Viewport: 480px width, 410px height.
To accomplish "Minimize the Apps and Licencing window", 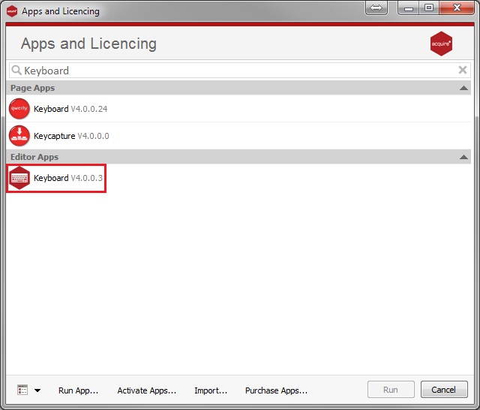I will tap(408, 8).
